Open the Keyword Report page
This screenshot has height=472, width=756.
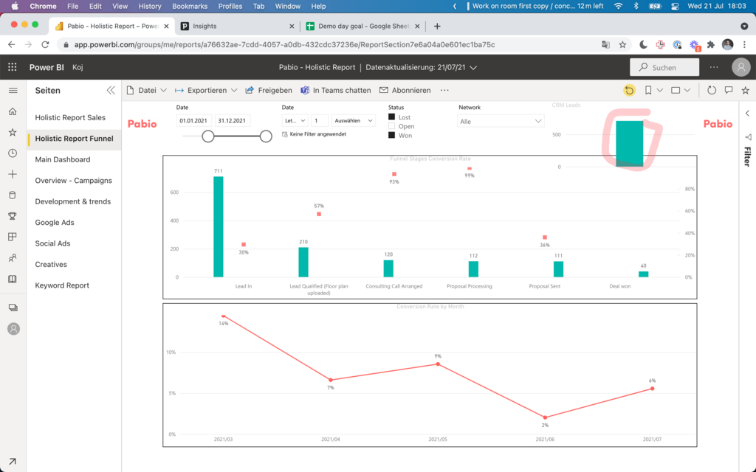tap(62, 285)
